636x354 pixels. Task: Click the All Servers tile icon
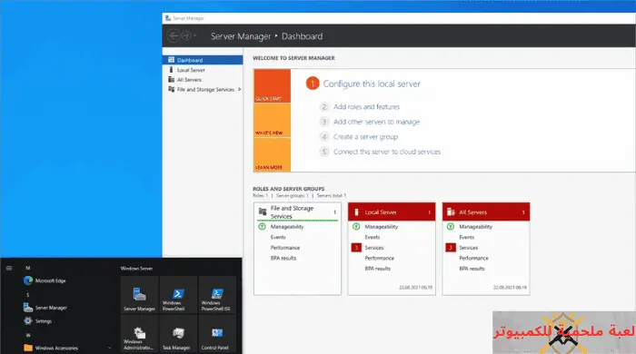[451, 211]
